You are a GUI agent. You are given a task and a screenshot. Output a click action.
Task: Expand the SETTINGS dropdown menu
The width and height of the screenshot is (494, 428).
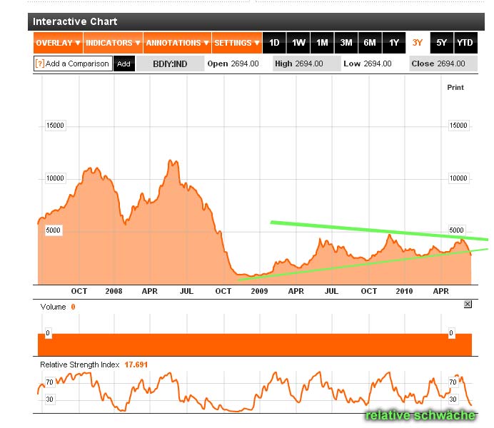(x=237, y=43)
